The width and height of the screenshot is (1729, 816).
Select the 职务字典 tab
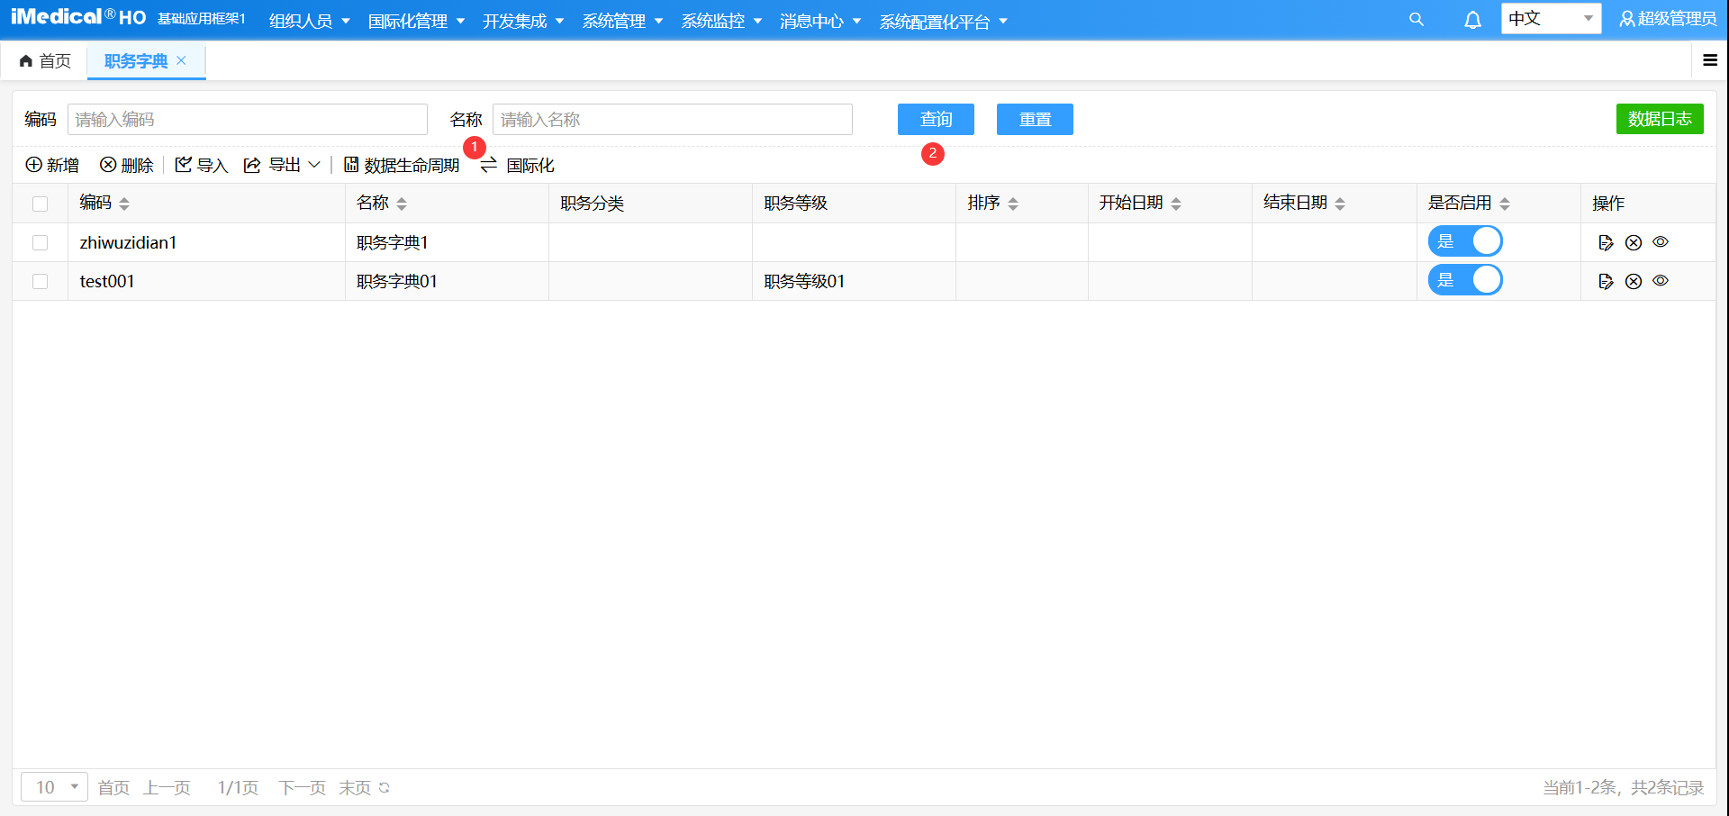pos(136,60)
